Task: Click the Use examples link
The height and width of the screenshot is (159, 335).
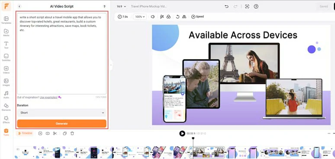Action: tap(49, 97)
